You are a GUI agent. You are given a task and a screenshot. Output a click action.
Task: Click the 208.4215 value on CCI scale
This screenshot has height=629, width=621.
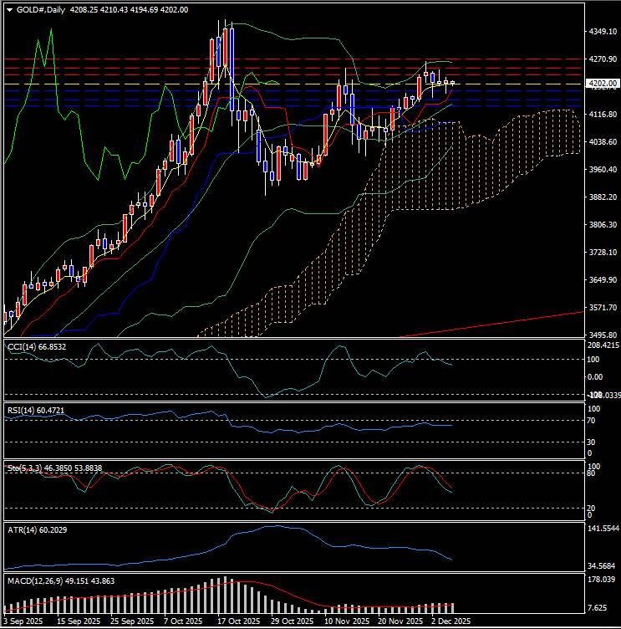(602, 345)
